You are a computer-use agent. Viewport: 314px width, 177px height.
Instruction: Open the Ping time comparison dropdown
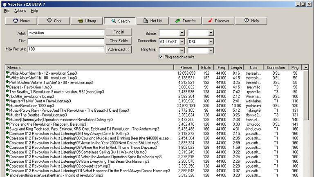point(182,50)
